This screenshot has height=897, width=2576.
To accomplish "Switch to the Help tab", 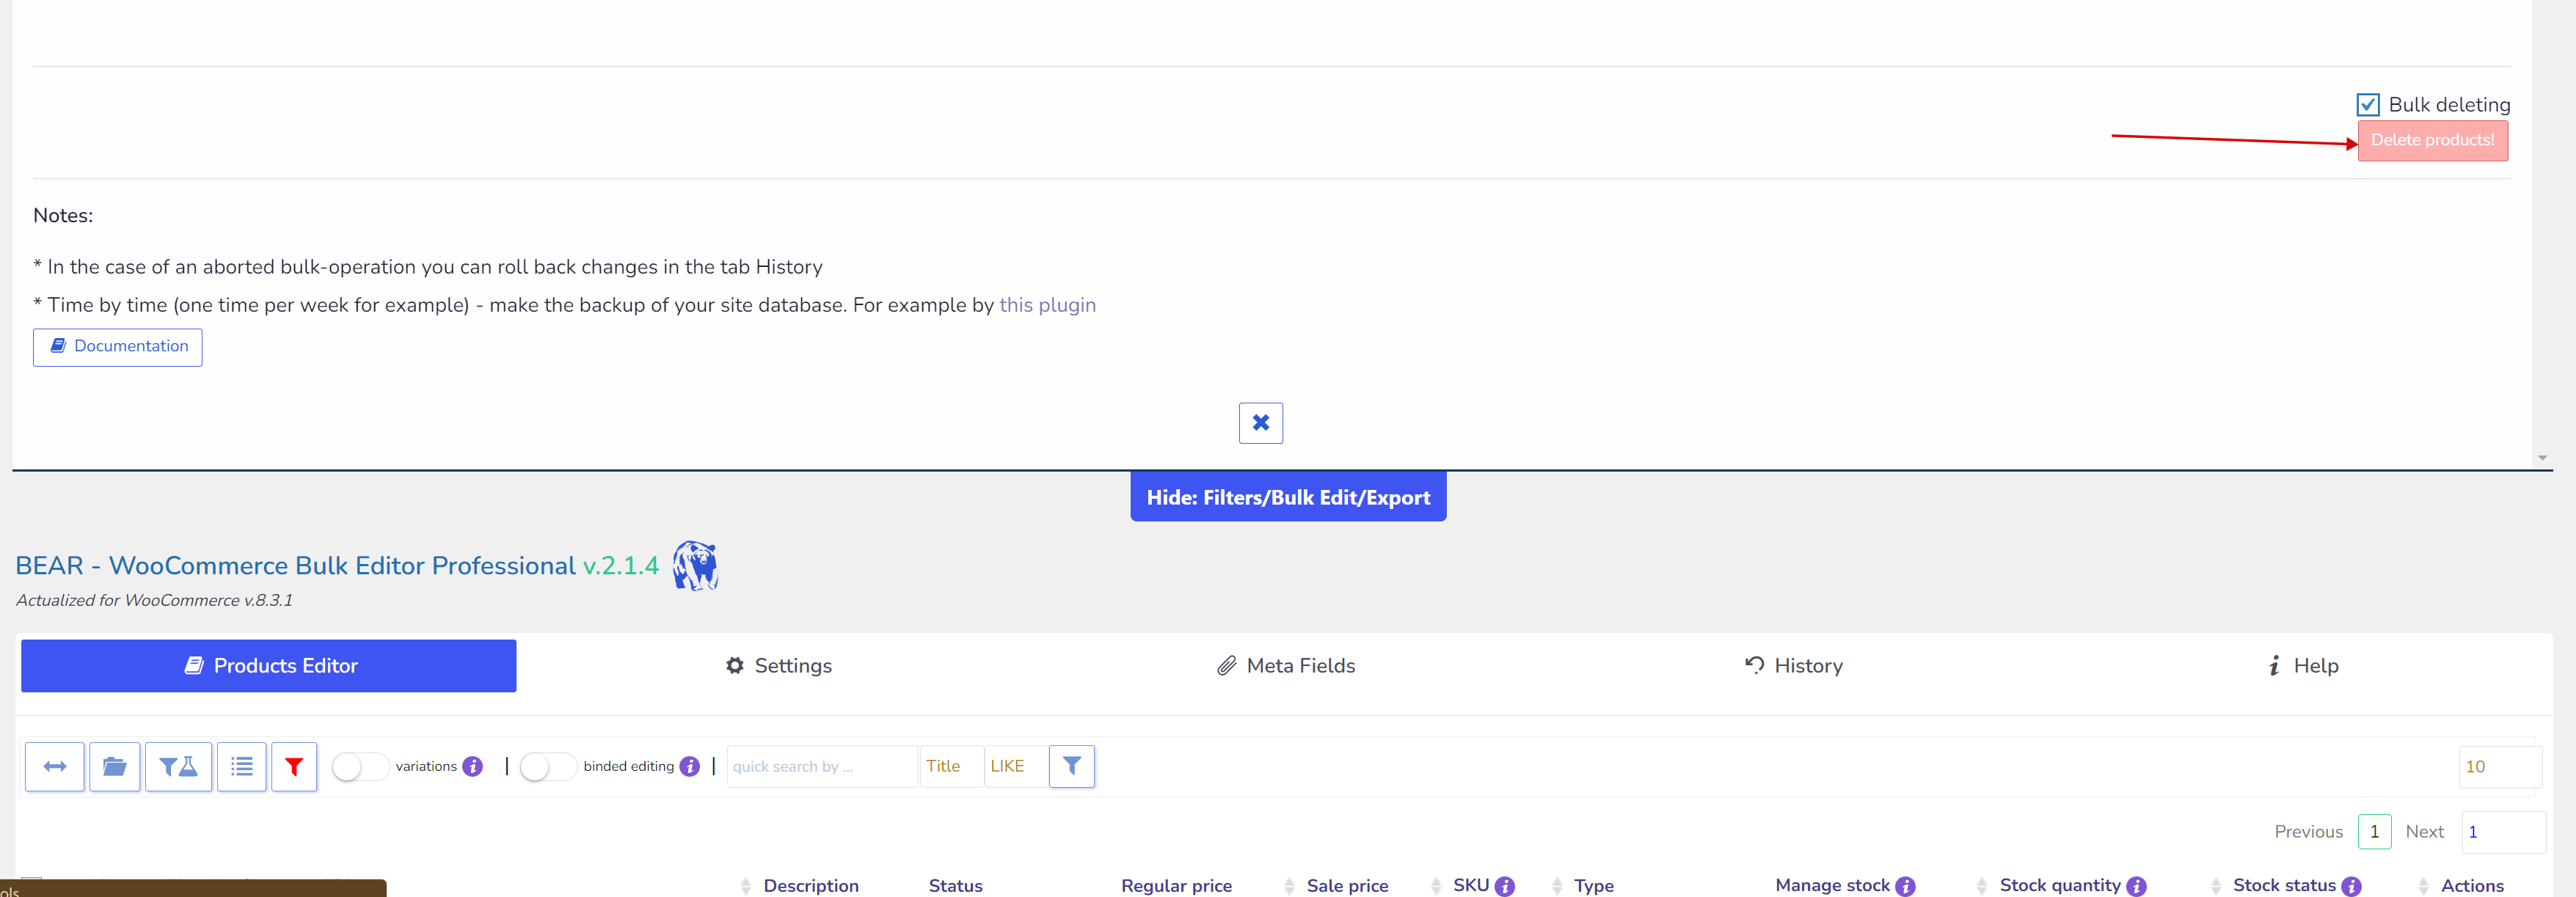I will (x=2302, y=666).
